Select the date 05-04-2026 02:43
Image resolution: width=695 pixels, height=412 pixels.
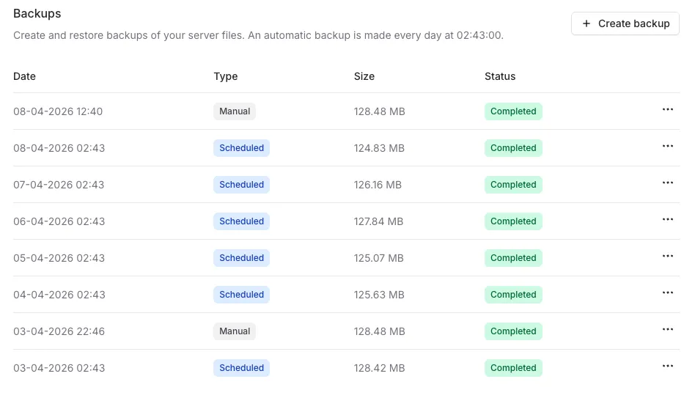[x=59, y=258]
